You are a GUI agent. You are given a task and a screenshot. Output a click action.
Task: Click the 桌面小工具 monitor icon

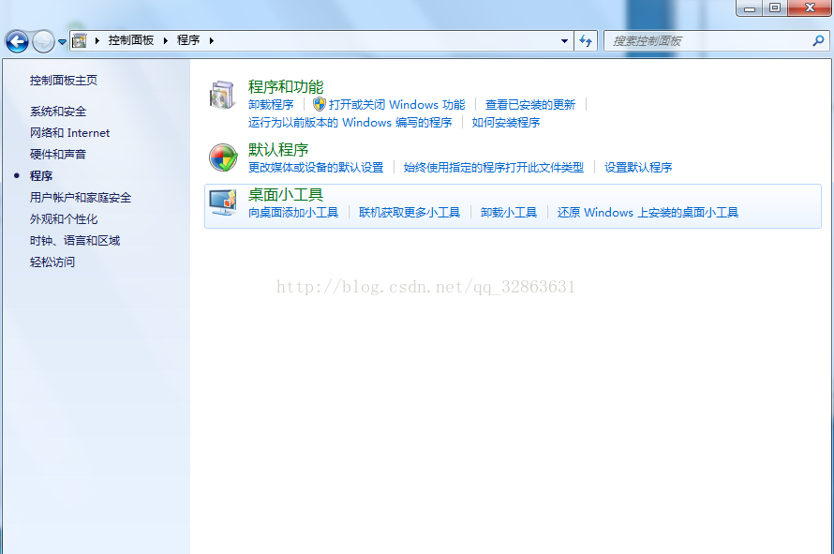223,202
